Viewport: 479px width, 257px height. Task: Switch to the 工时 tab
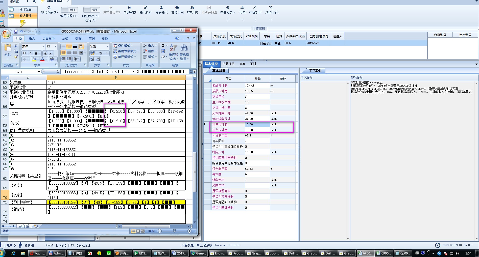[253, 64]
